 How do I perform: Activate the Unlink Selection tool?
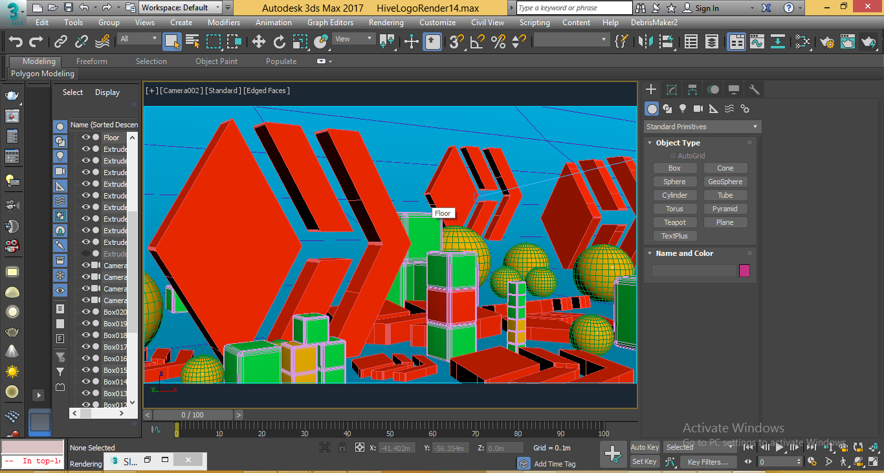pos(82,42)
